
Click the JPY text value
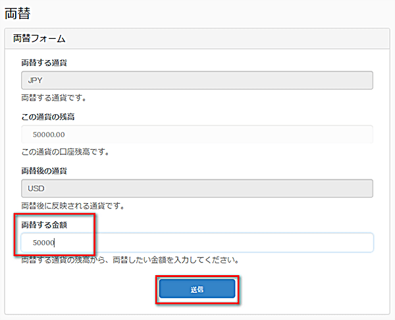pos(35,80)
